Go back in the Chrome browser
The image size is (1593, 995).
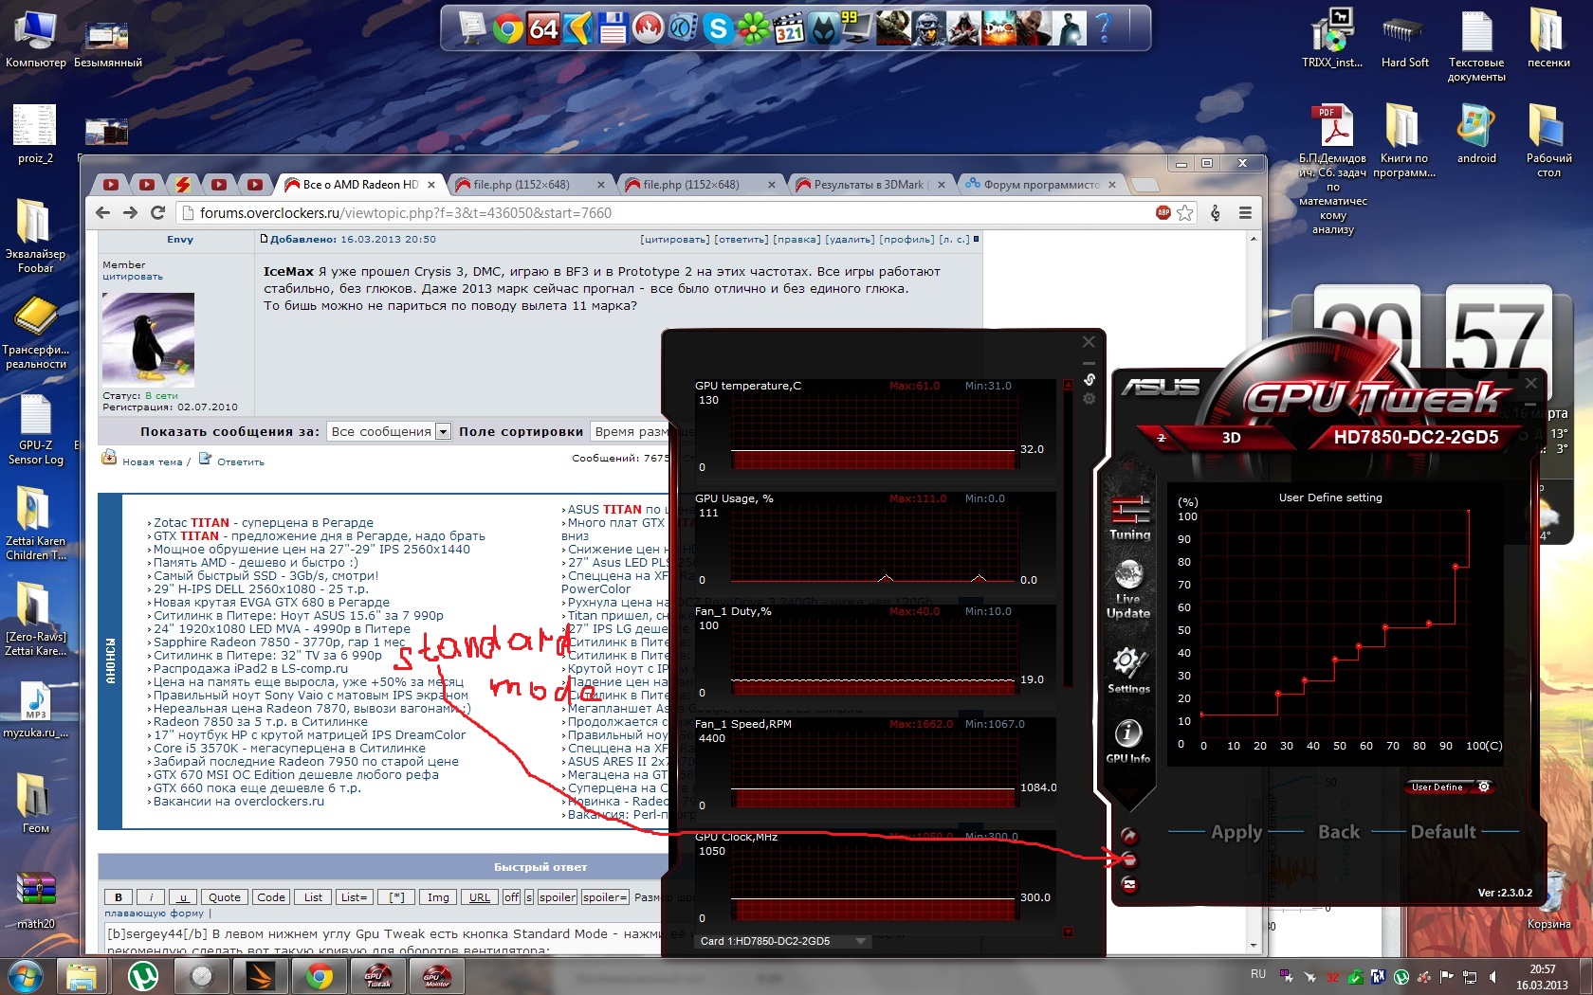103,213
